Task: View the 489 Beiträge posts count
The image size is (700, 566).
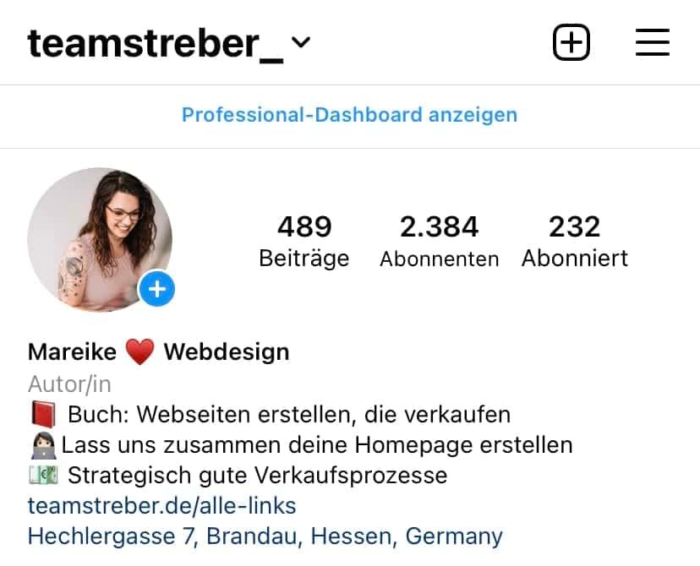Action: point(304,242)
